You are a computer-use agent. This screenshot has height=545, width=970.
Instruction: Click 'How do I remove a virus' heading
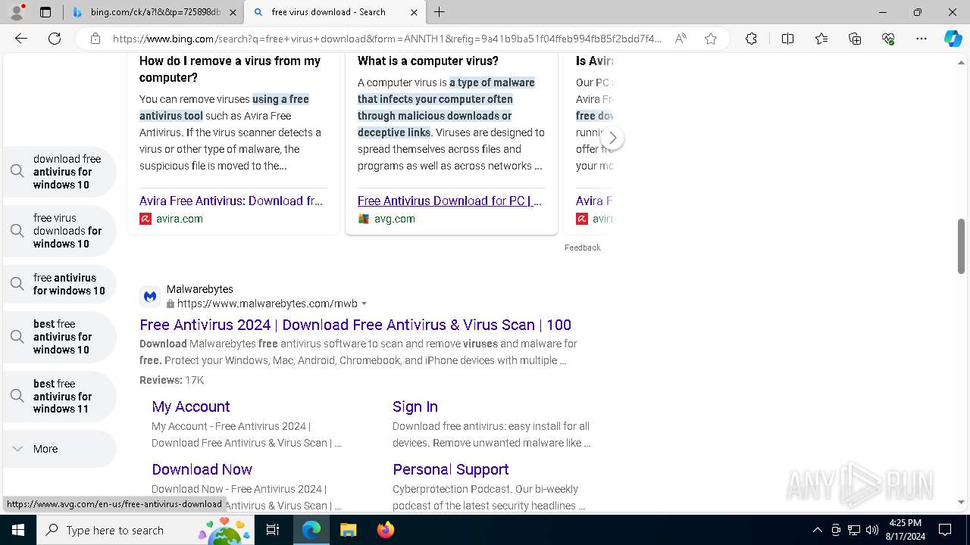[230, 69]
